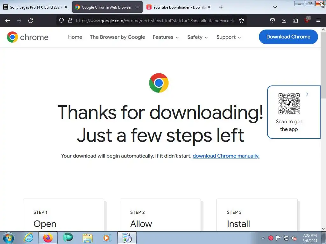Image resolution: width=326 pixels, height=244 pixels.
Task: Click the STEP 1 Open card
Action: pyautogui.click(x=63, y=215)
